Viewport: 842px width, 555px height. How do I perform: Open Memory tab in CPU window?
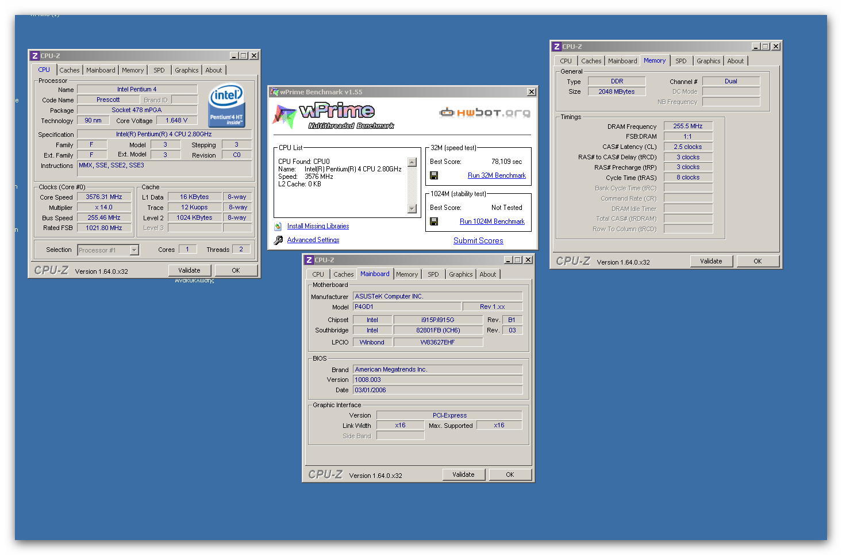[133, 70]
